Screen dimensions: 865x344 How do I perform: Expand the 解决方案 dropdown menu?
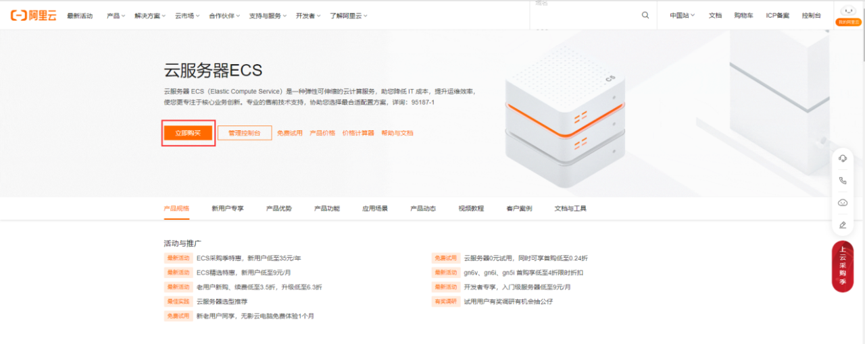(150, 16)
